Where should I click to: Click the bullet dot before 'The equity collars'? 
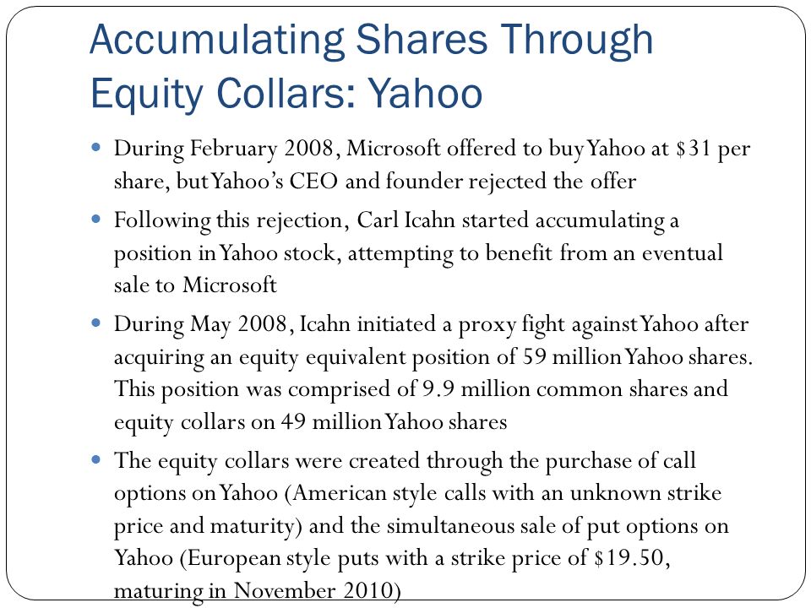pyautogui.click(x=95, y=459)
